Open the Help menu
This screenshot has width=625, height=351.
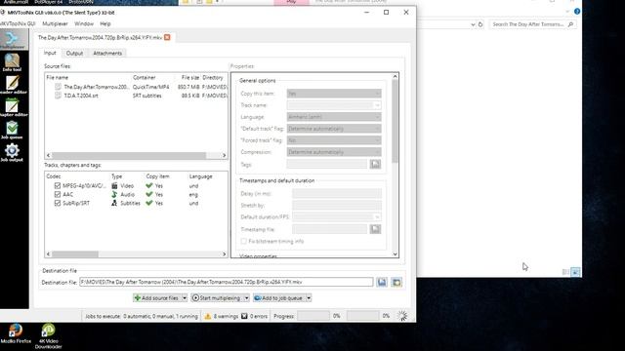[x=105, y=23]
